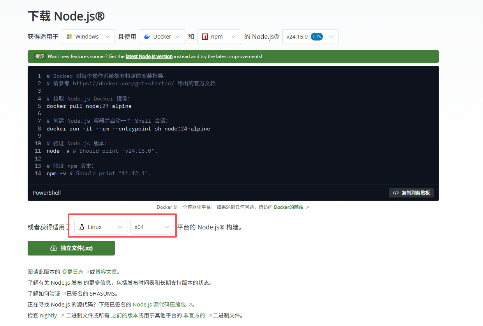This screenshot has width=483, height=326.
Task: Open the nightly binaries link
Action: 49,315
